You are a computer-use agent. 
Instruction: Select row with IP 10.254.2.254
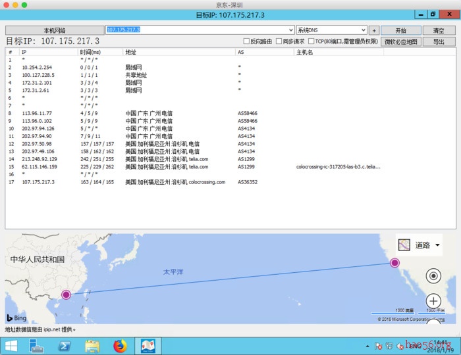click(x=230, y=67)
